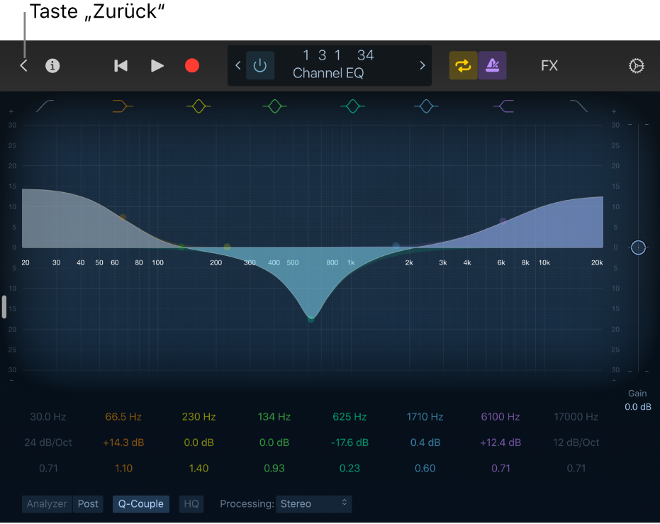Advance to the next plugin with right chevron

422,65
